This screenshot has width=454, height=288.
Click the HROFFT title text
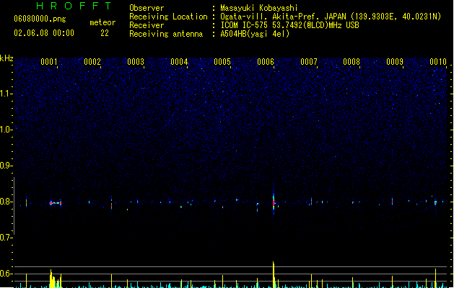click(74, 6)
